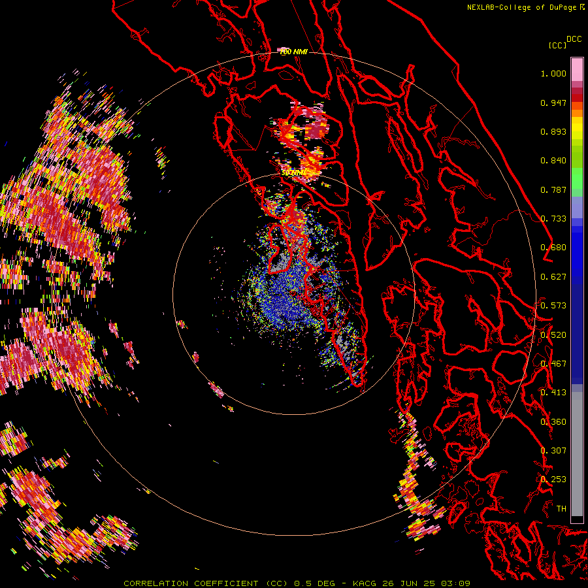Click the 0.467 legend value
The image size is (588, 588).
(553, 364)
